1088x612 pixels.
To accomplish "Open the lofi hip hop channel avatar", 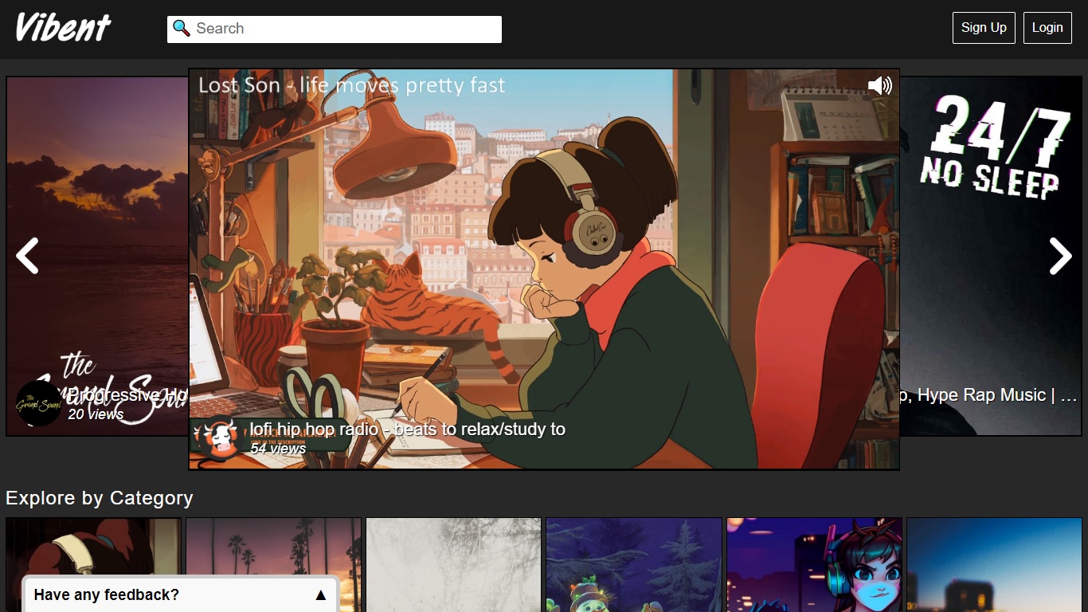I will coord(217,437).
